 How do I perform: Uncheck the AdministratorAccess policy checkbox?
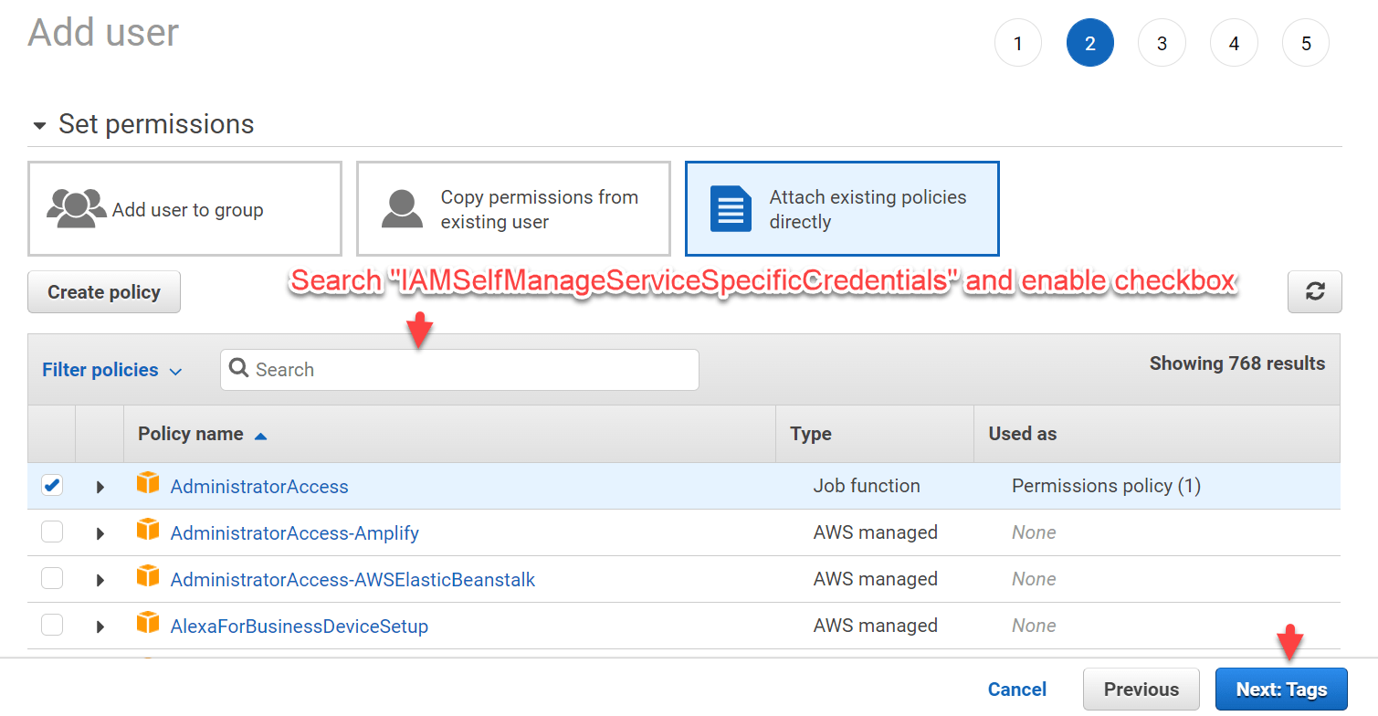coord(52,485)
